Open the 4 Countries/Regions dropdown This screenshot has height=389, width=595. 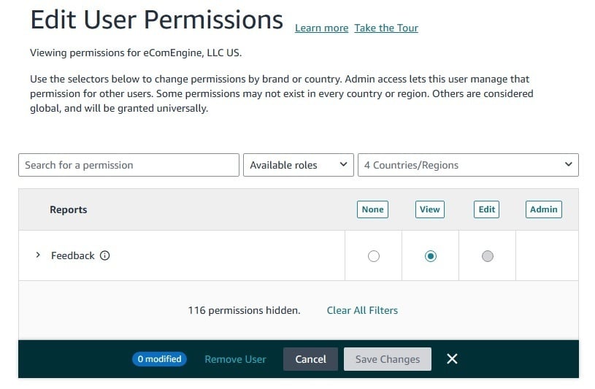[x=467, y=165]
